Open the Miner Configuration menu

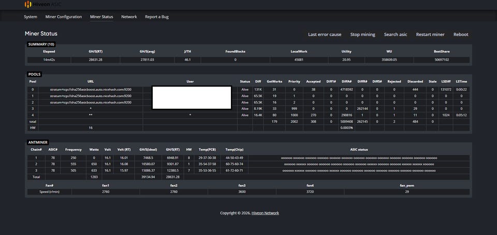(63, 17)
